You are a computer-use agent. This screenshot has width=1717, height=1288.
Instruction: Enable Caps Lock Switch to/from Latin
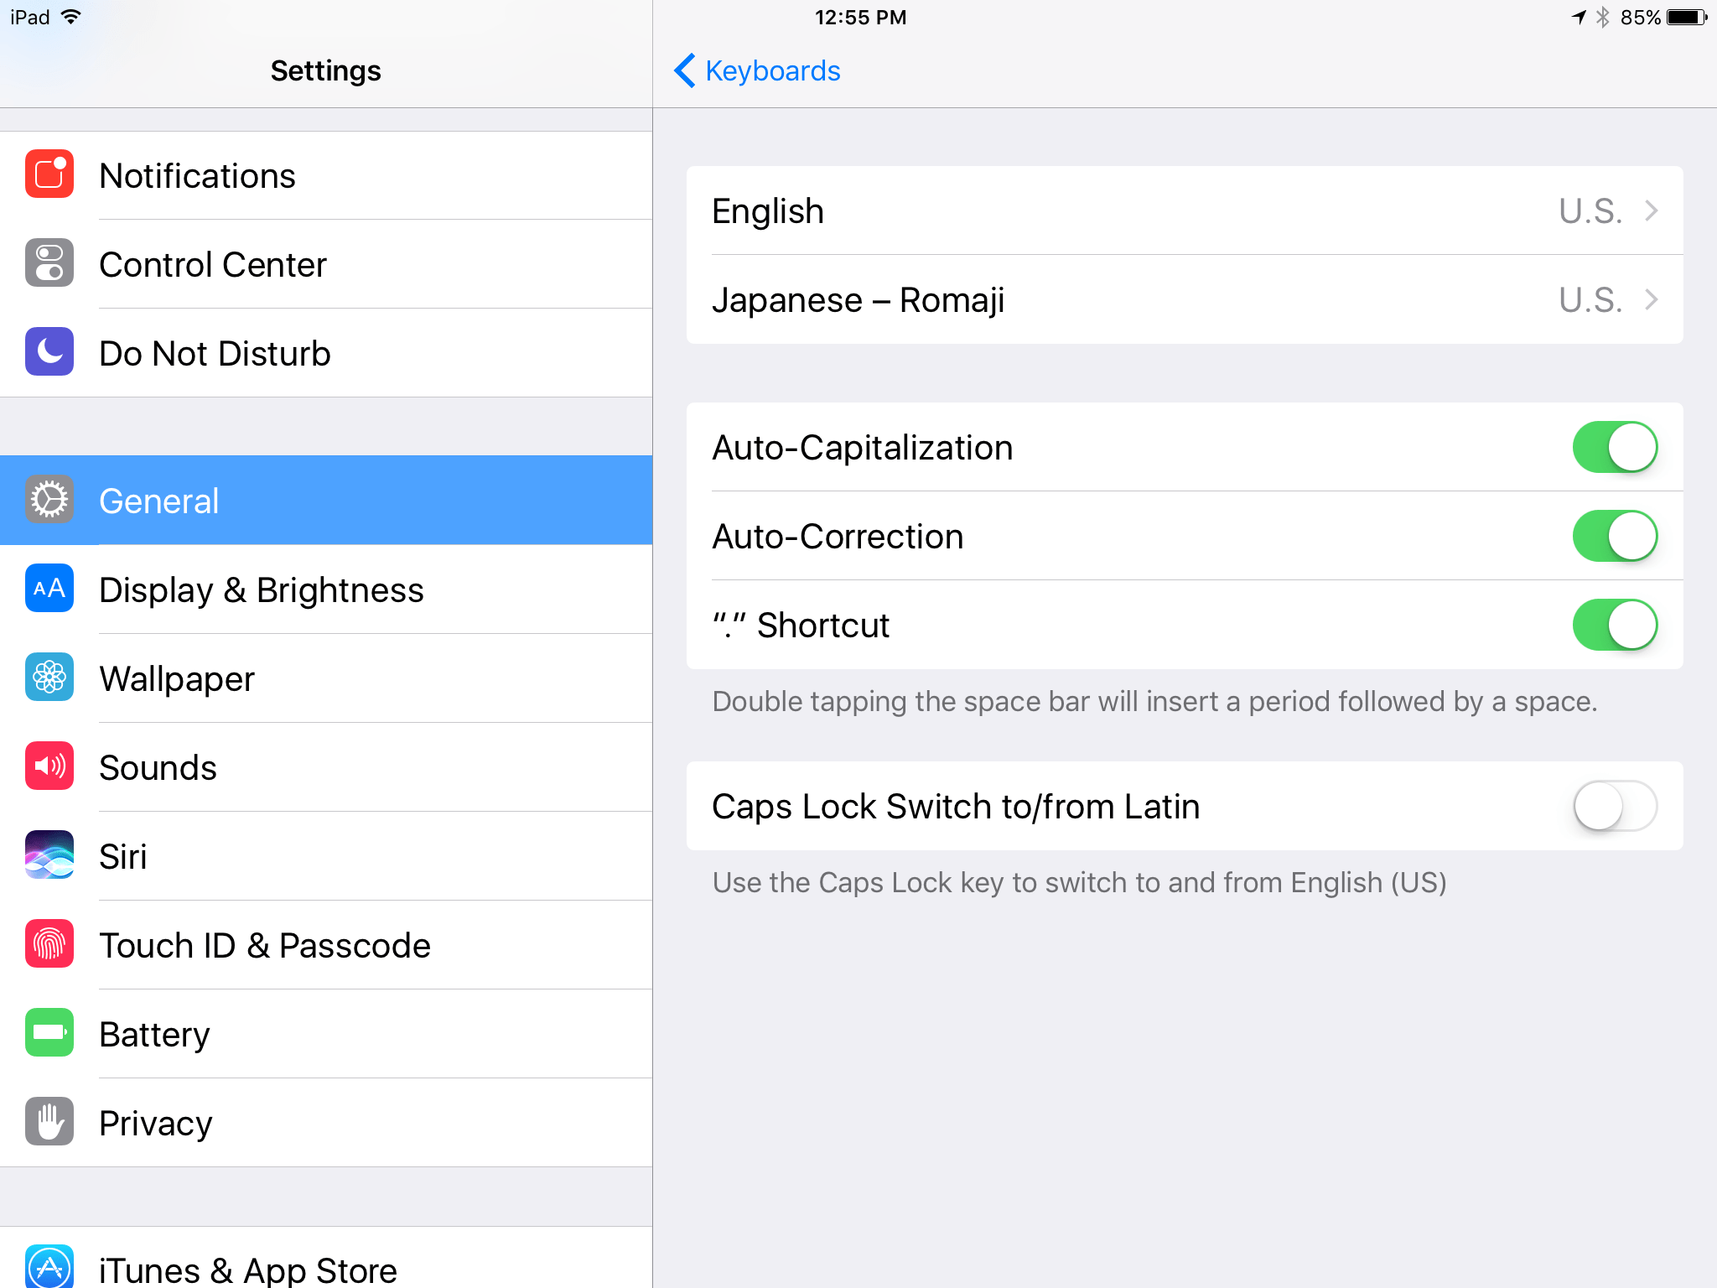(x=1614, y=806)
